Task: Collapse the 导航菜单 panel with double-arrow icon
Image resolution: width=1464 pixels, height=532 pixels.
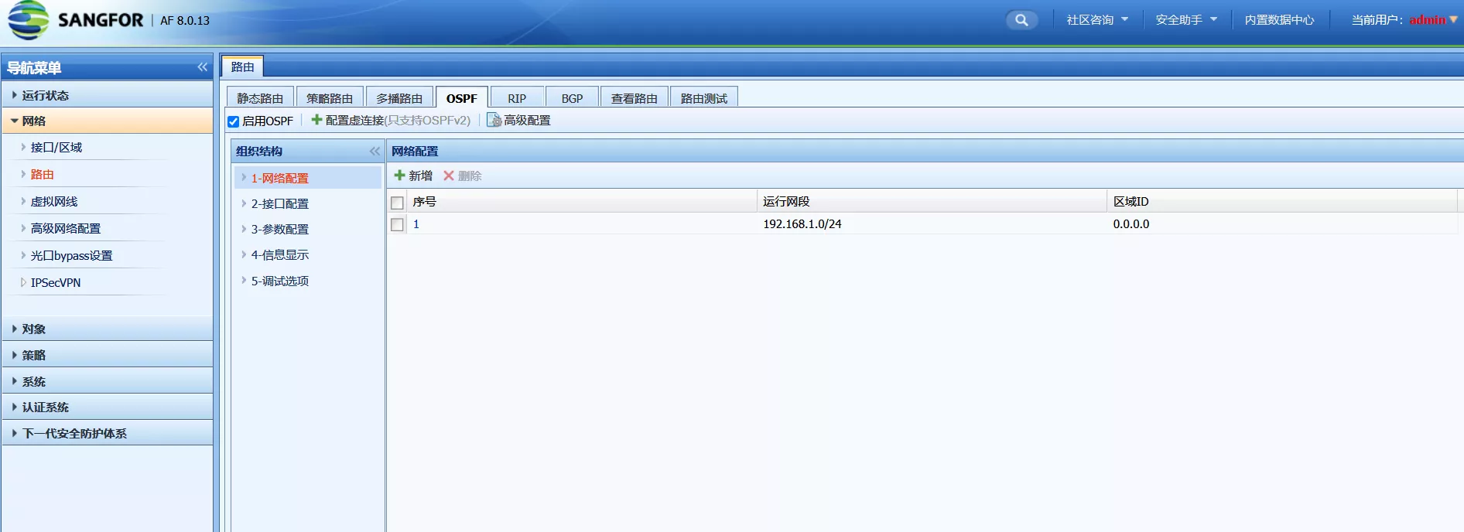Action: [x=202, y=67]
